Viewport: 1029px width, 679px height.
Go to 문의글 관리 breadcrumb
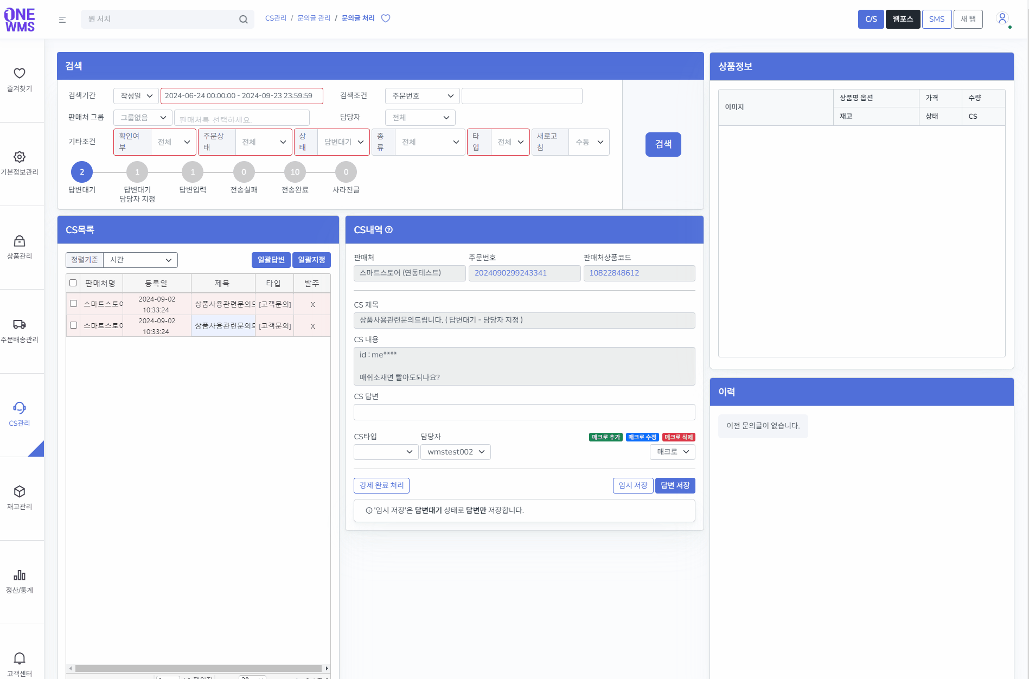(314, 18)
